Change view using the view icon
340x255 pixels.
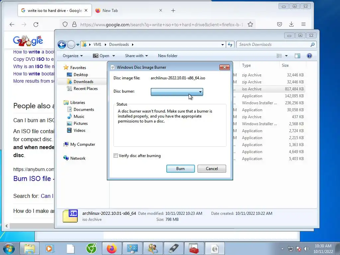pyautogui.click(x=279, y=56)
